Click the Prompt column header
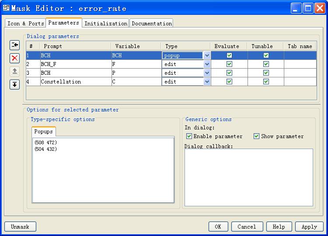The width and height of the screenshot is (328, 236). 75,46
